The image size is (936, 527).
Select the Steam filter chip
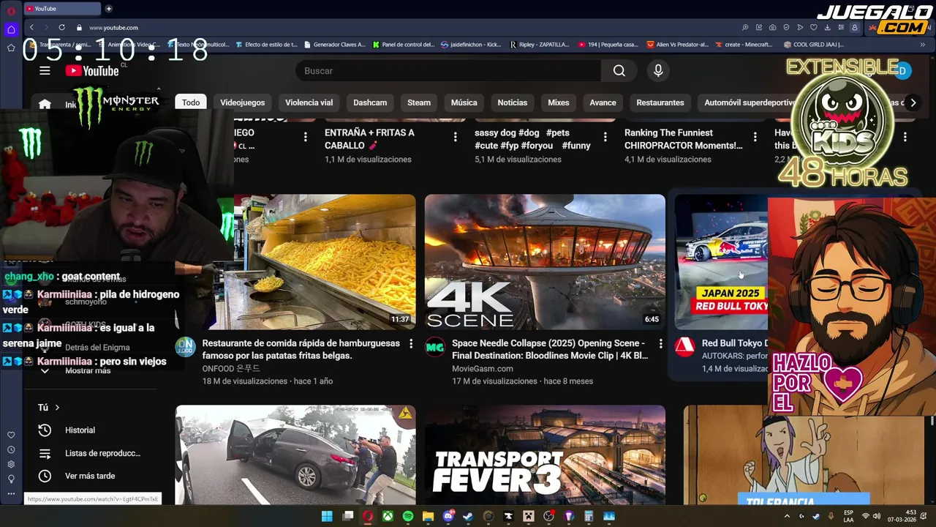coord(419,102)
